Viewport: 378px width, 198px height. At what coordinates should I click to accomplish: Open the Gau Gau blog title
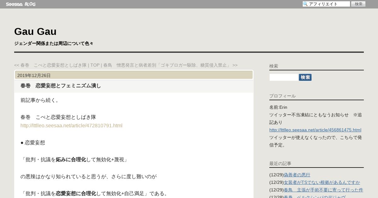pos(35,31)
